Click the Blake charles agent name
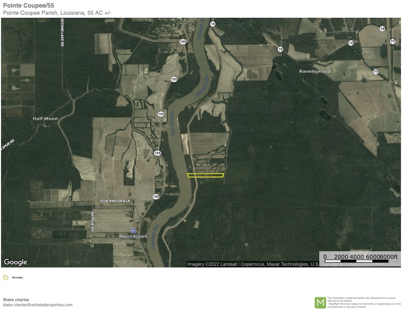 pos(16,299)
